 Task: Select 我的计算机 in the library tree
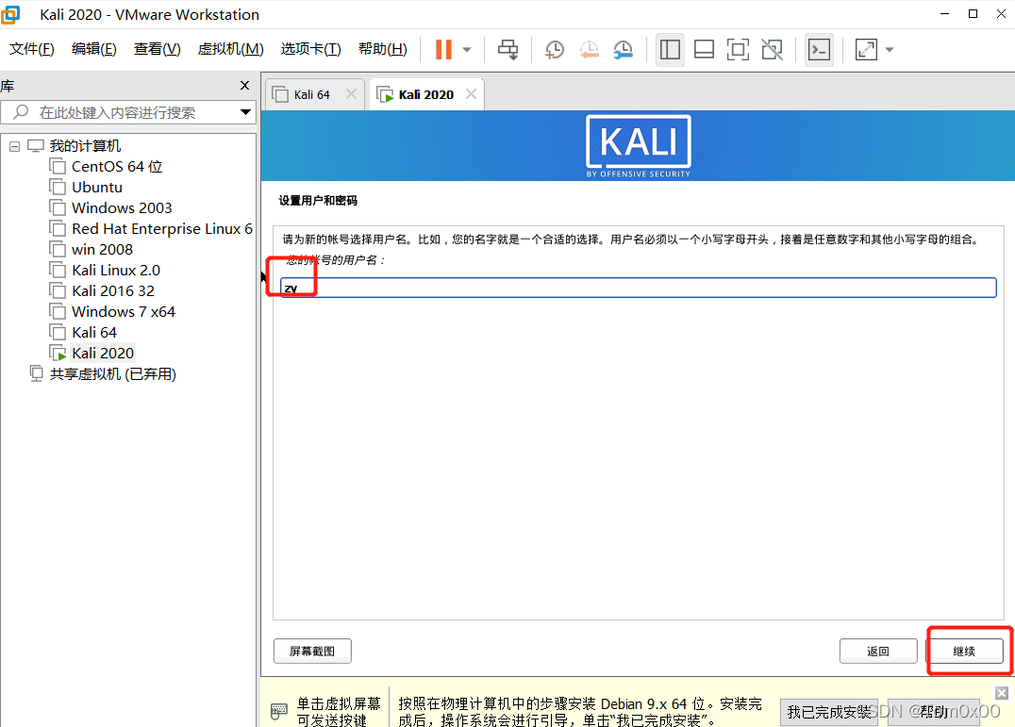[86, 146]
